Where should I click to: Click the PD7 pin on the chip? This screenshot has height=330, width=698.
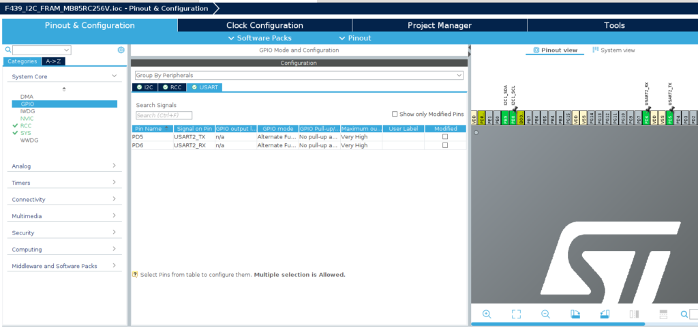pos(639,118)
